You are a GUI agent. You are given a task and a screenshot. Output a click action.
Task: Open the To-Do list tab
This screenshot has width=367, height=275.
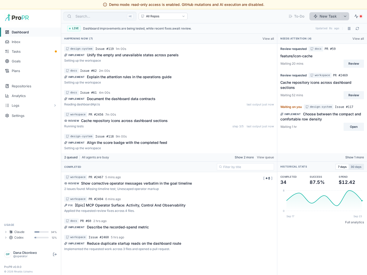click(296, 16)
